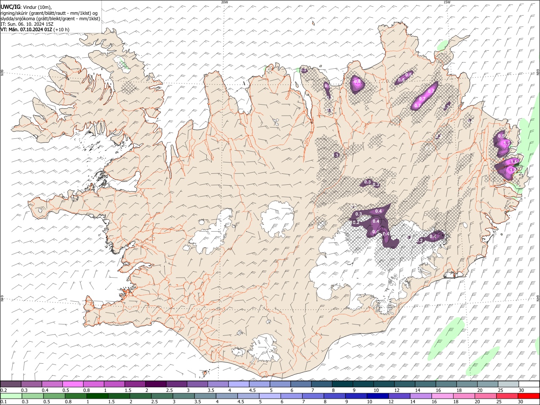Click the pale green lower-row swatch between 0.1 and 0.3
Image resolution: width=540 pixels, height=405 pixels.
click(x=11, y=396)
